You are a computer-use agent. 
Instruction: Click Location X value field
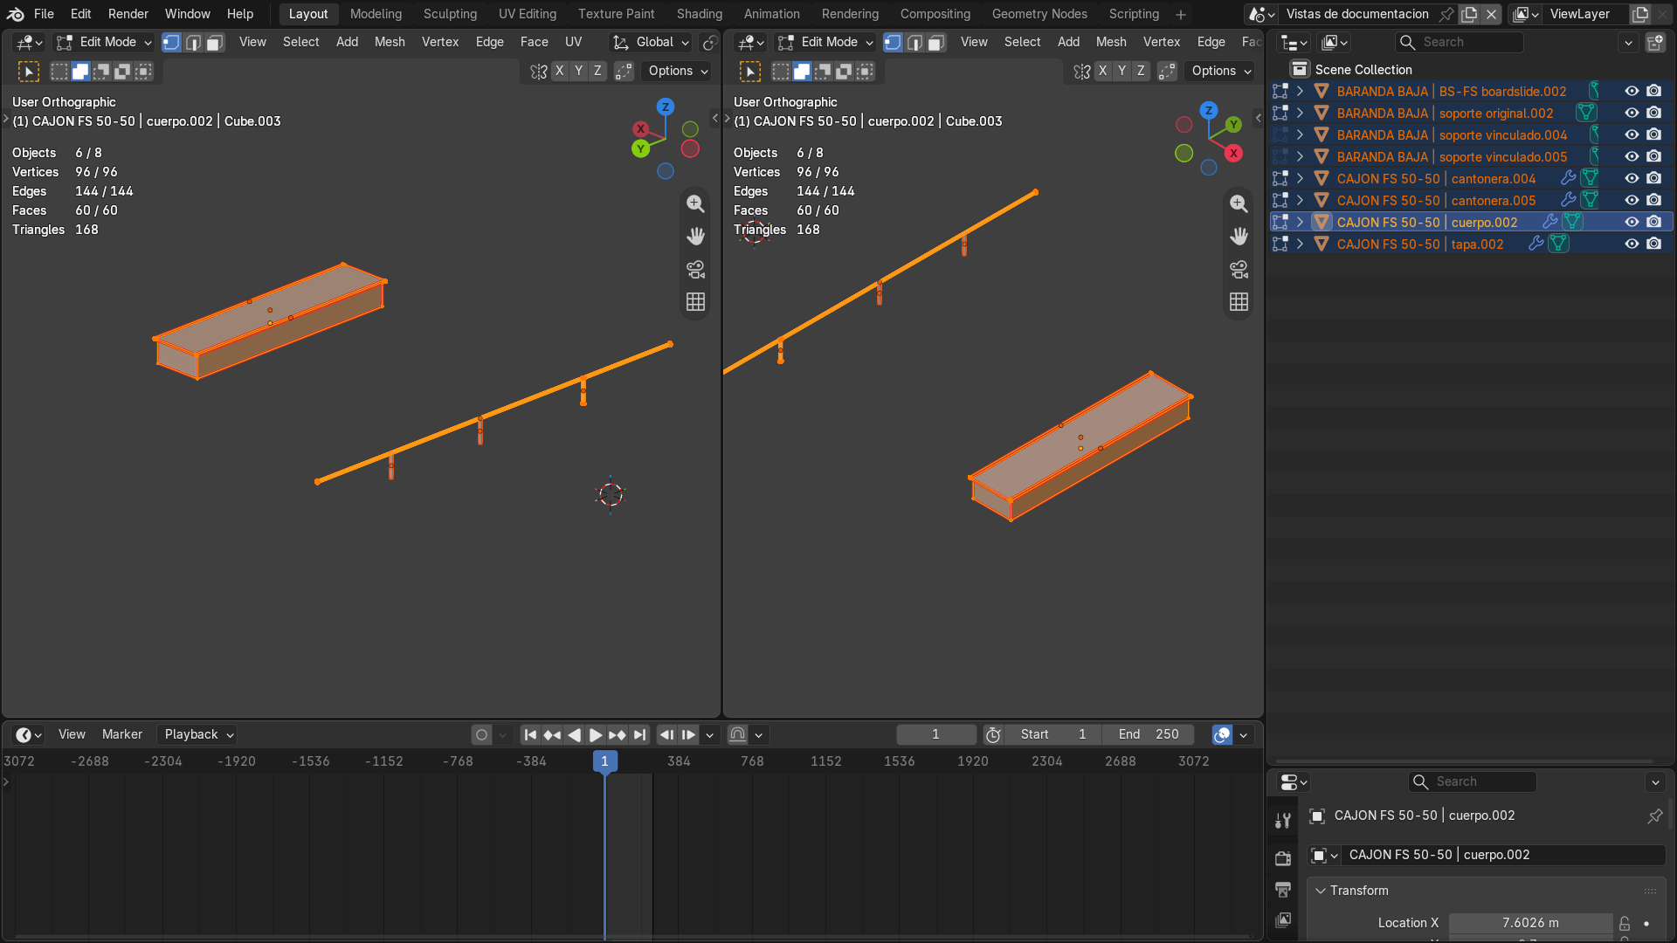pyautogui.click(x=1530, y=923)
